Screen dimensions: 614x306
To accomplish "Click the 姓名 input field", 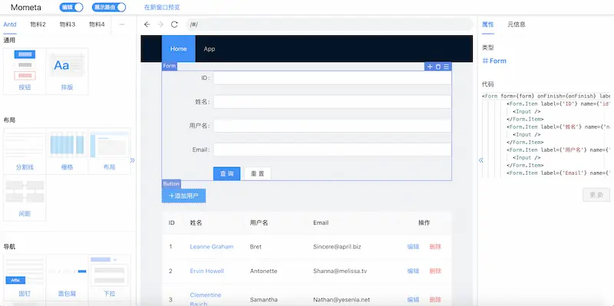I will [332, 102].
